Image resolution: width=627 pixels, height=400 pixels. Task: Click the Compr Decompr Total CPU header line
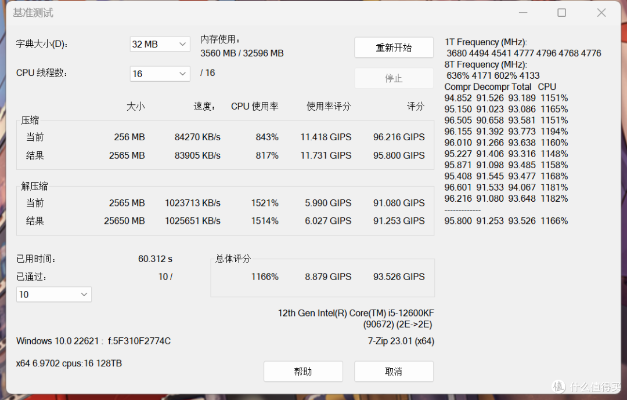click(x=500, y=86)
